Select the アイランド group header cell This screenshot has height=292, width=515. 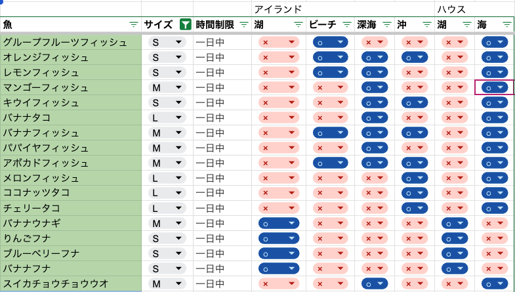343,9
